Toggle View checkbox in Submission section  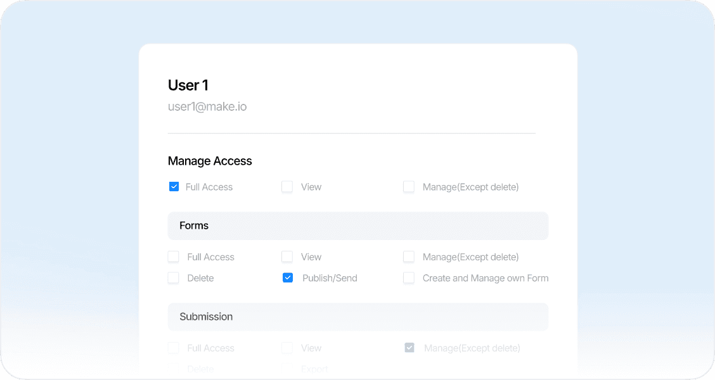pyautogui.click(x=287, y=348)
